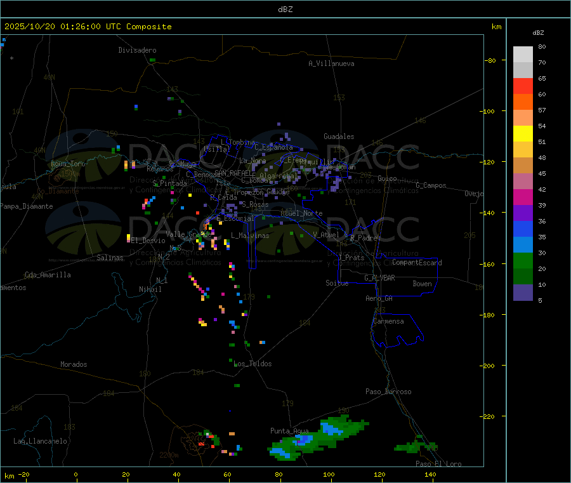
Task: Click the L_Malvinas label
Action: point(250,235)
